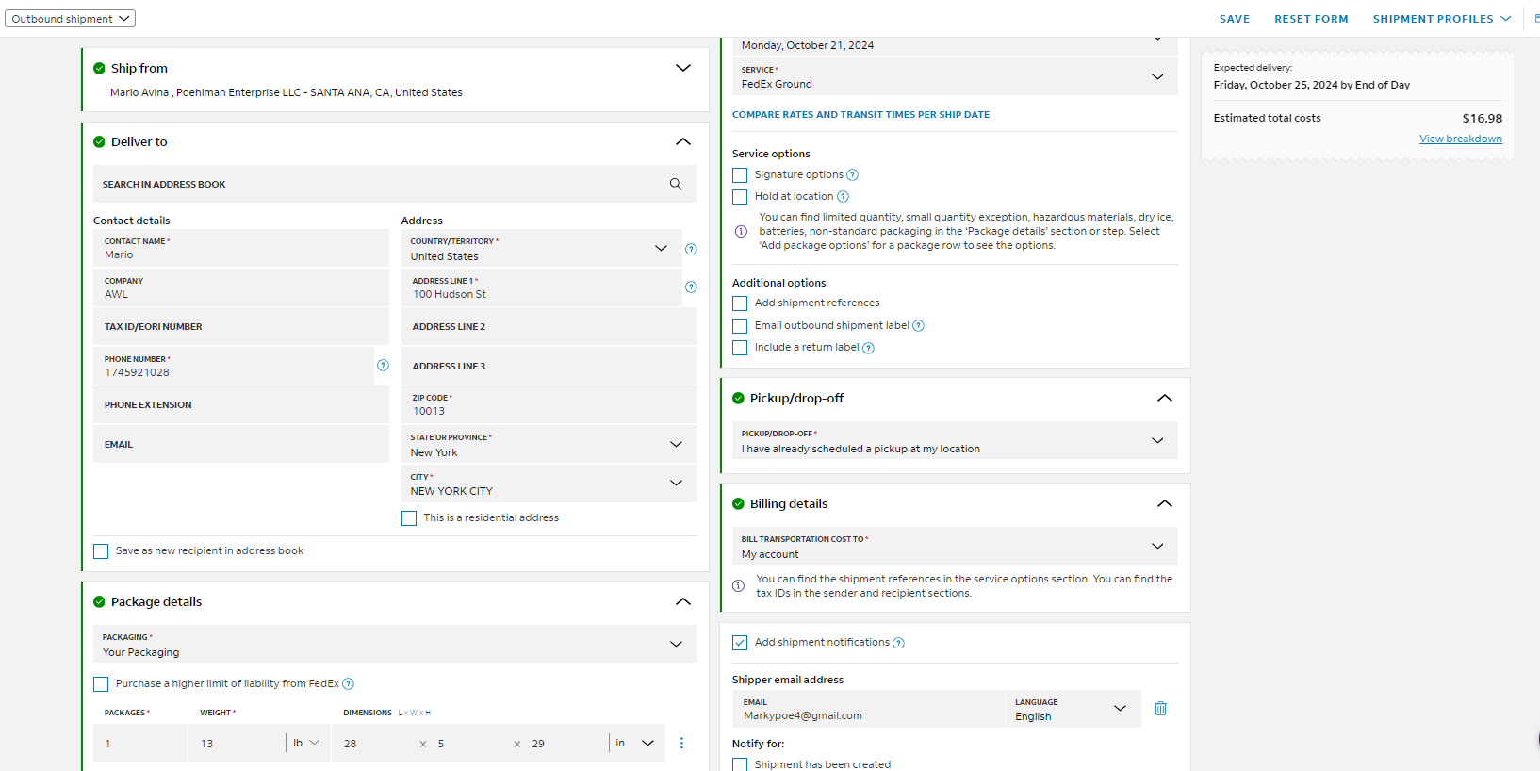Click the View breakdown link
This screenshot has width=1540, height=771.
point(1461,139)
